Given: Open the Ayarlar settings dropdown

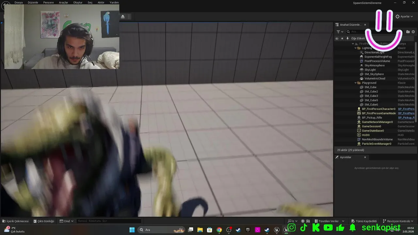Looking at the screenshot, I should coord(404,16).
